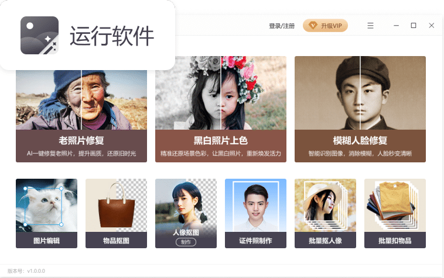Click the 模糊人脸修复 caption text
The width and height of the screenshot is (444, 278).
click(360, 140)
